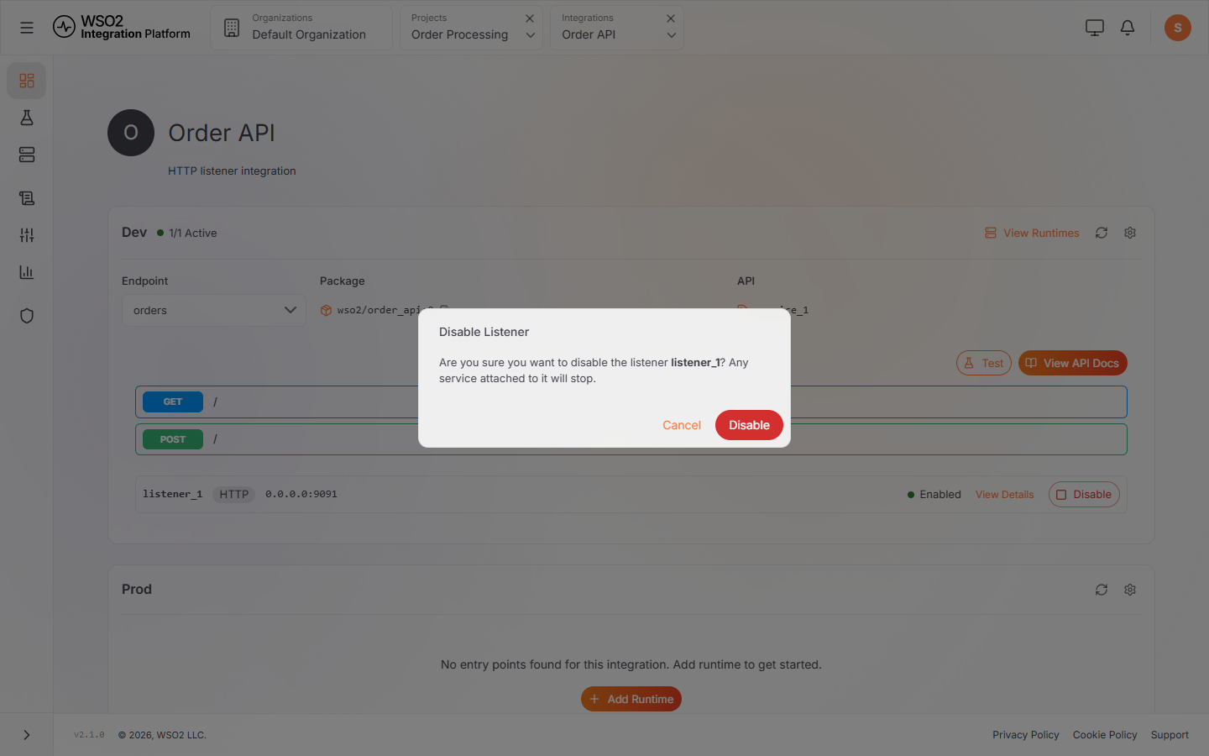Screen dimensions: 1209x756
Task: Open View Details for listener_1
Action: [1005, 495]
